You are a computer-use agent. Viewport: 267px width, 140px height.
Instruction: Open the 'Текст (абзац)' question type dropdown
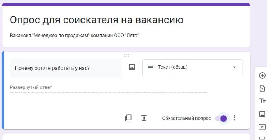[192, 67]
